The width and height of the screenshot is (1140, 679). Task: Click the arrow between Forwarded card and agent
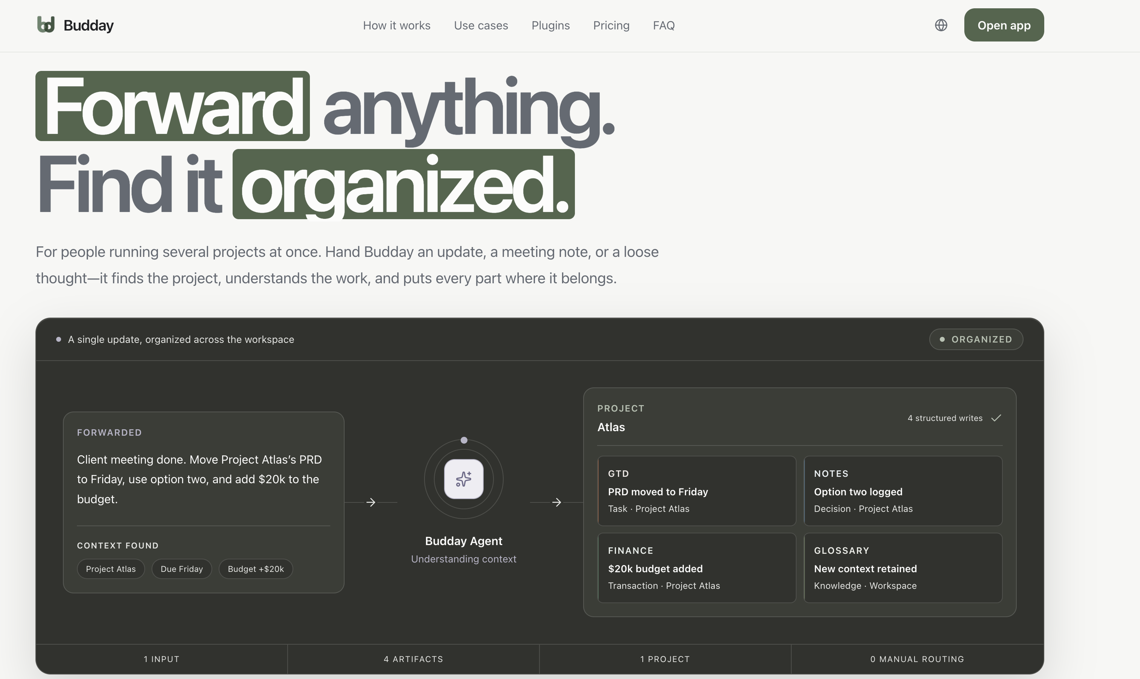(x=371, y=502)
